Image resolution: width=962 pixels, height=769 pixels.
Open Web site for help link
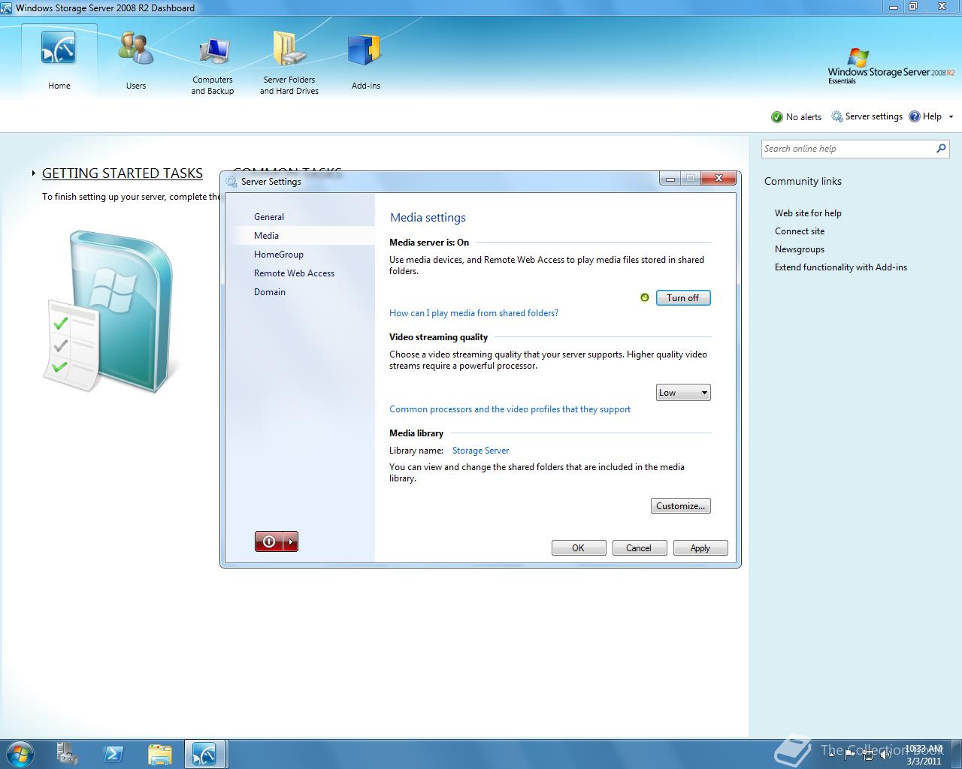(808, 213)
